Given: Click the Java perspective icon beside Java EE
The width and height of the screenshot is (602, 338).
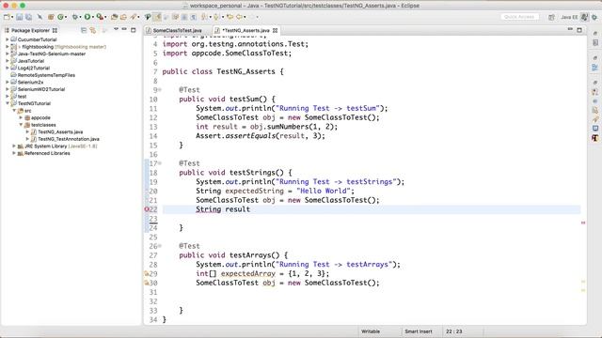Looking at the screenshot, I should [x=584, y=17].
